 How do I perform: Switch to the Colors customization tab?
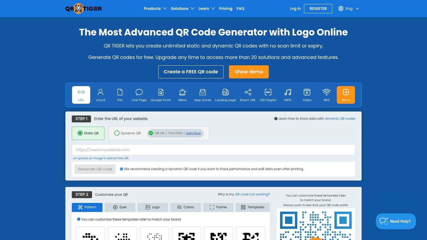coord(185,207)
